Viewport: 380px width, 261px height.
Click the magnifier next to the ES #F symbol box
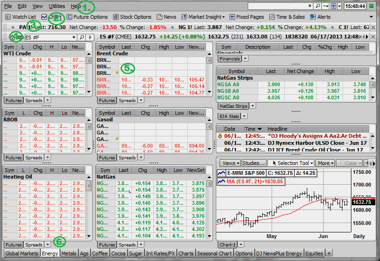(82, 37)
